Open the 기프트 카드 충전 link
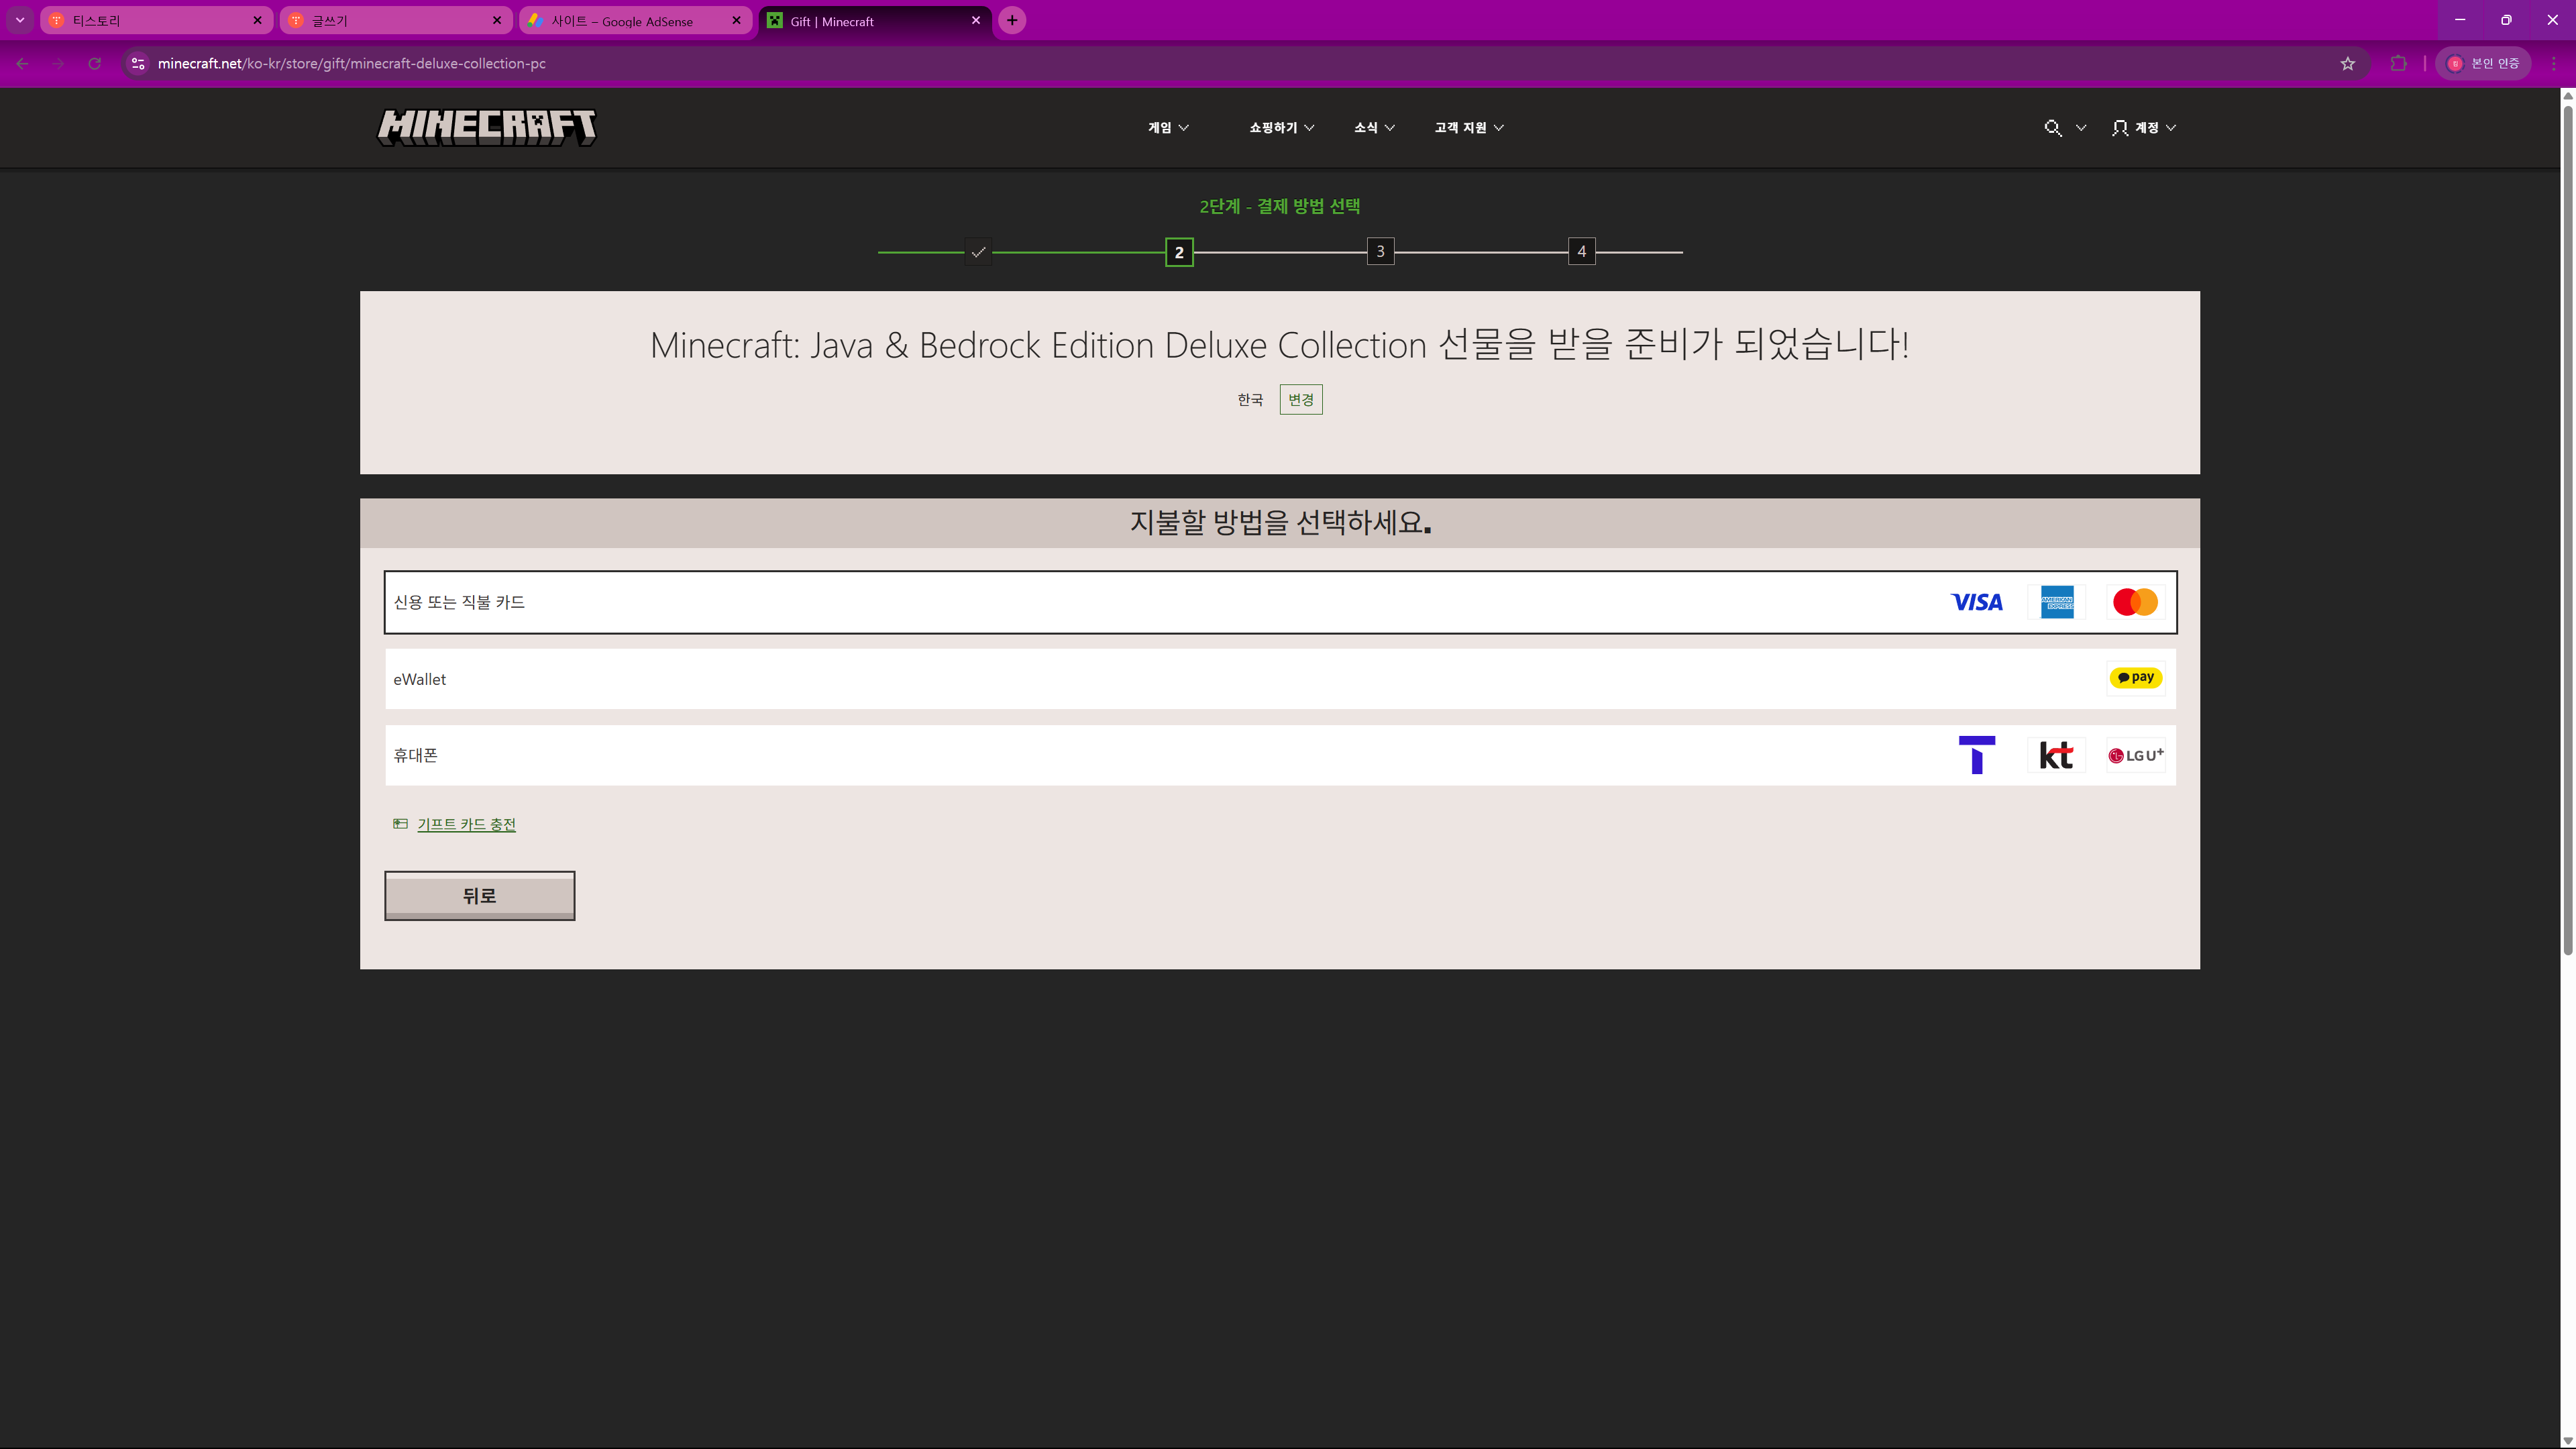Image resolution: width=2576 pixels, height=1449 pixels. [x=466, y=824]
